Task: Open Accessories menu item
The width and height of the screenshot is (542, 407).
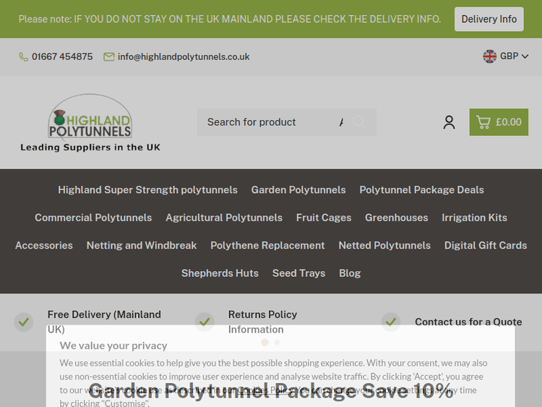Action: click(x=44, y=245)
